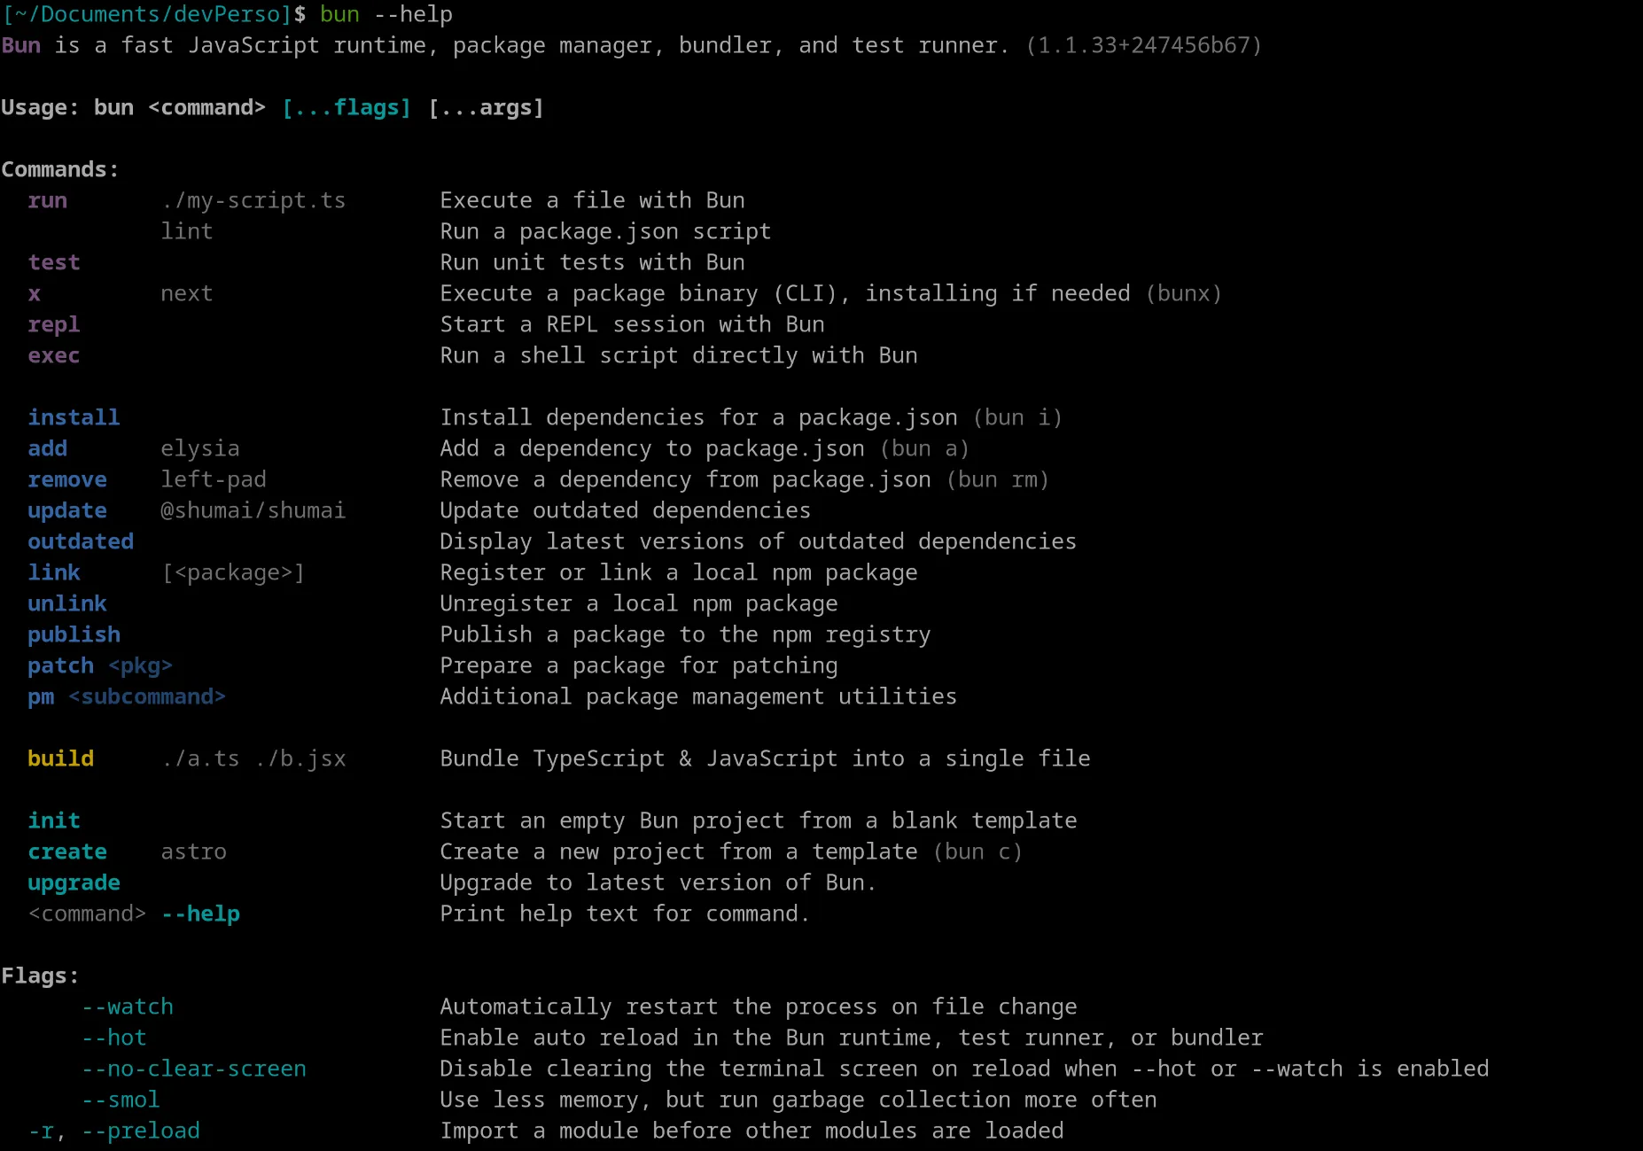1643x1151 pixels.
Task: Click the purple 'Bun' word in intro line
Action: pos(21,45)
